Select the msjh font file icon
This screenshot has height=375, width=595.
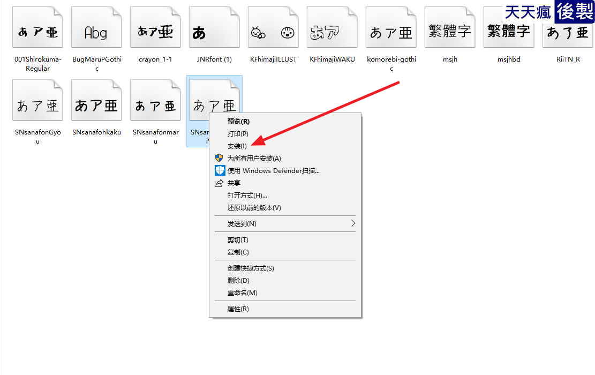tap(450, 27)
